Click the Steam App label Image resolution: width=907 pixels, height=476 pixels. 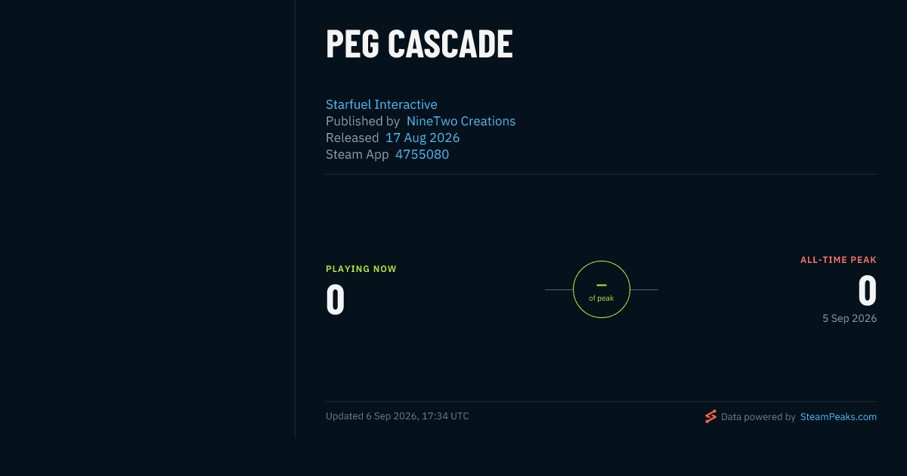358,154
